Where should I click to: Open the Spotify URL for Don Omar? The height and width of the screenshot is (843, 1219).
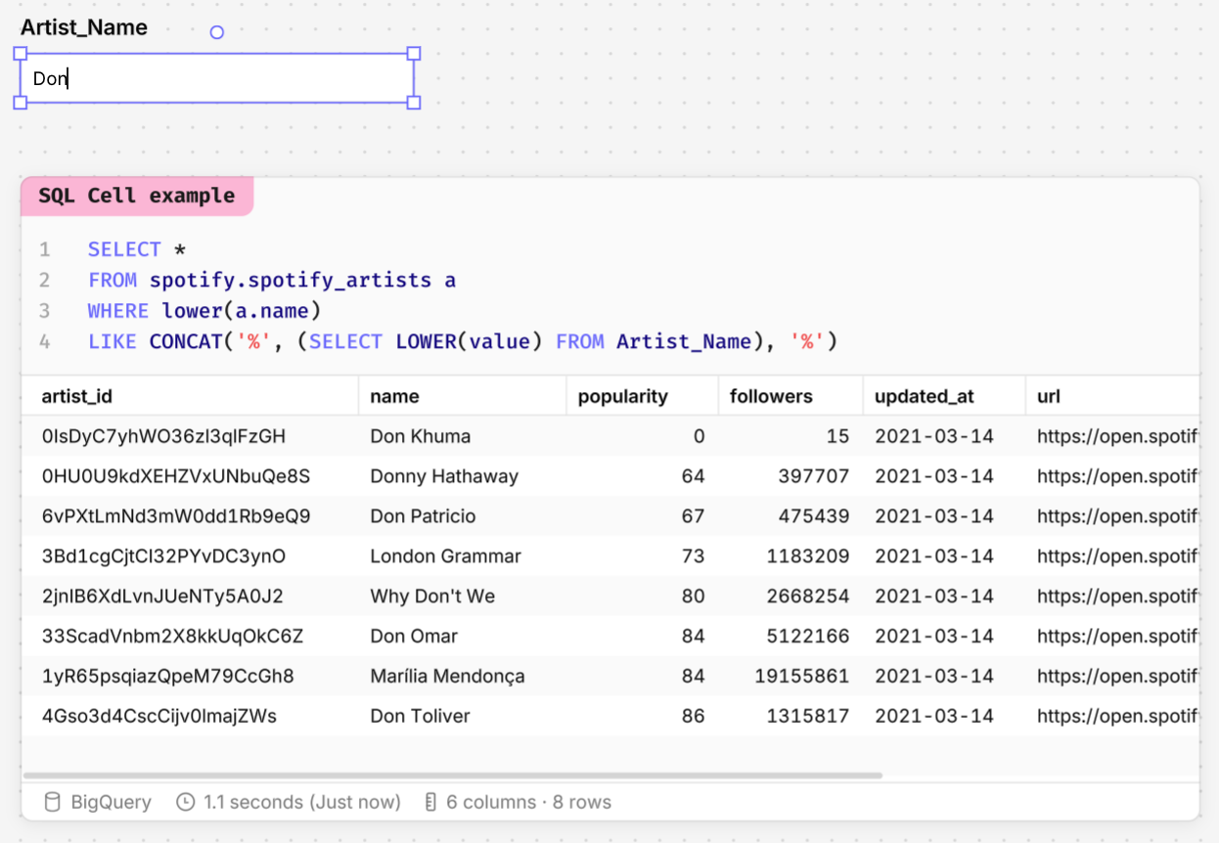1115,637
